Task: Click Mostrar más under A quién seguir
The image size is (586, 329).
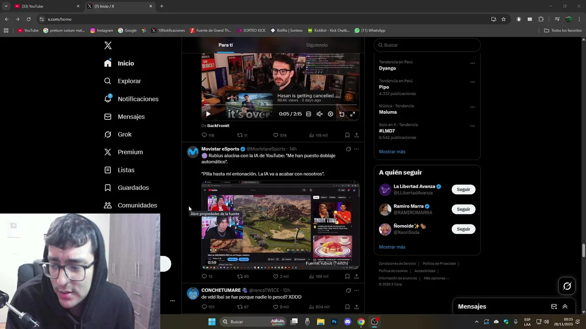Action: pos(392,247)
